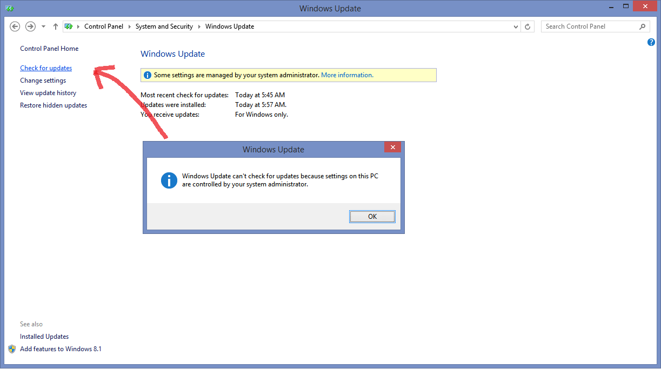Click the Back navigation arrow
Viewport: 661px width, 369px height.
click(15, 26)
